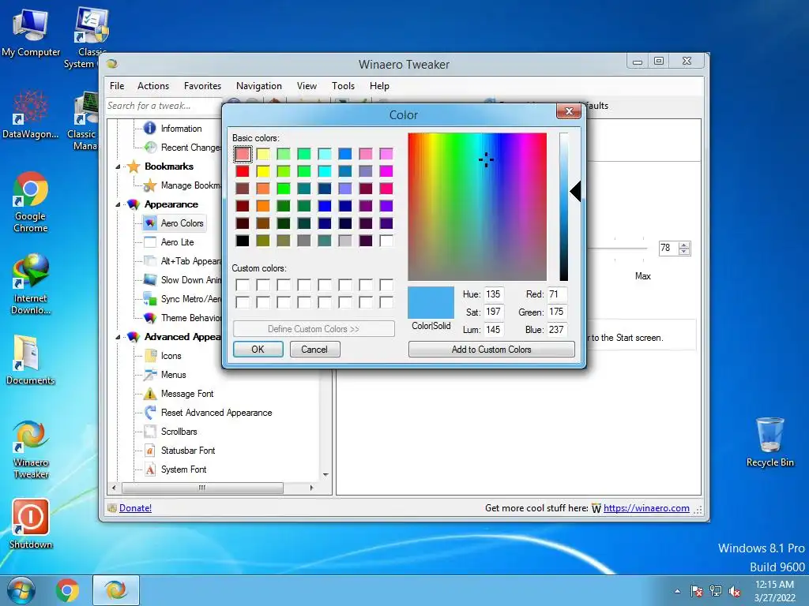Increase the 78 value with up stepper
The height and width of the screenshot is (606, 809).
coord(684,245)
